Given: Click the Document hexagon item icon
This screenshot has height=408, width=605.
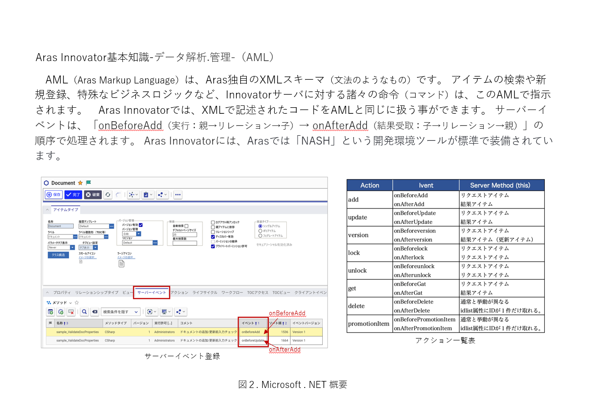Looking at the screenshot, I should (46, 183).
